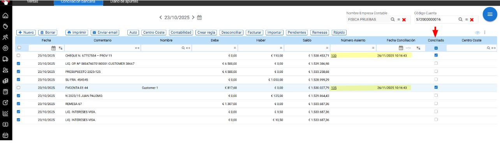The width and height of the screenshot is (500, 148).
Task: Toggle the eye visibility icon above table
Action: (477, 33)
